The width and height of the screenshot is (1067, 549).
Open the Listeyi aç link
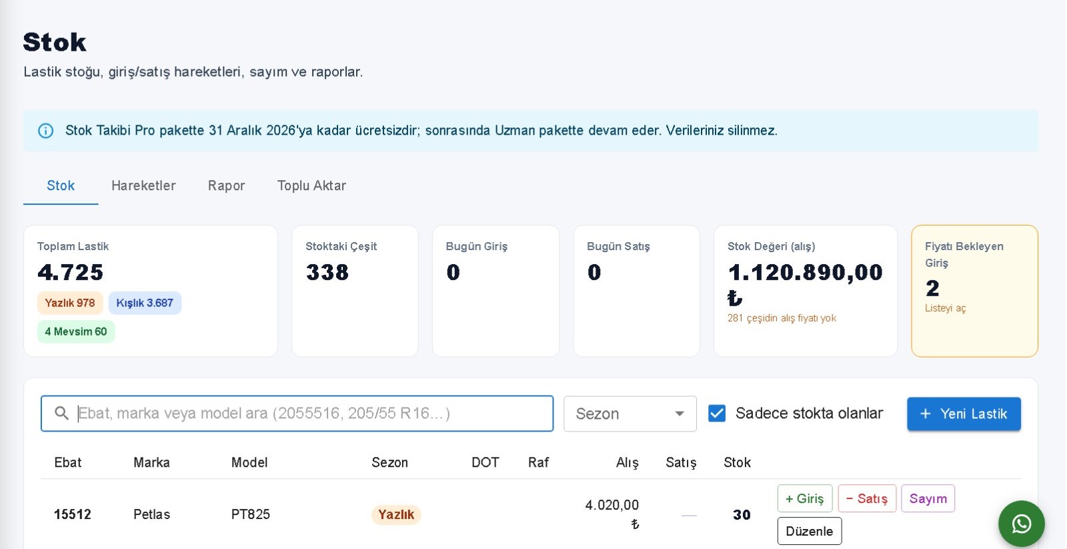pyautogui.click(x=945, y=308)
